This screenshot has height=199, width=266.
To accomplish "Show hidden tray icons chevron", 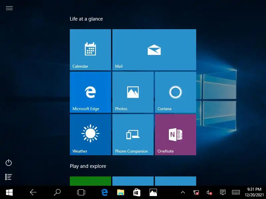I will coord(183,192).
